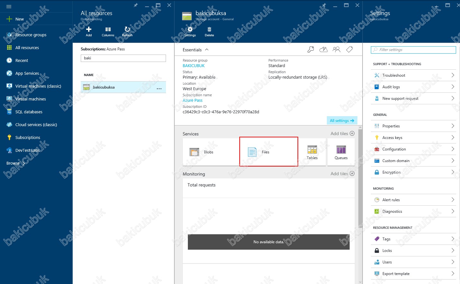Expand the Diagnostics chevron
Image resolution: width=460 pixels, height=284 pixels.
tap(453, 211)
